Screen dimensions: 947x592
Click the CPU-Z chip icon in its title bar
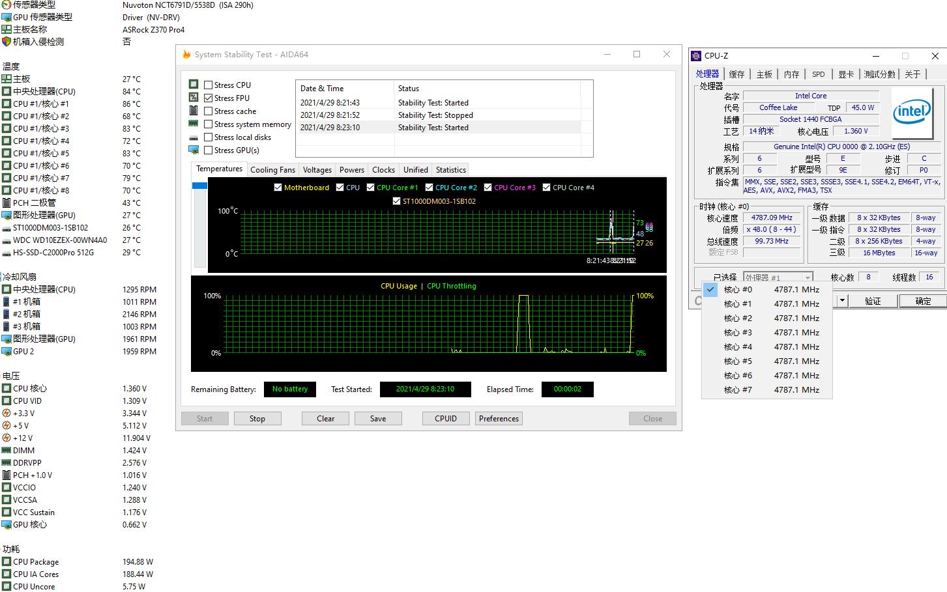point(697,55)
